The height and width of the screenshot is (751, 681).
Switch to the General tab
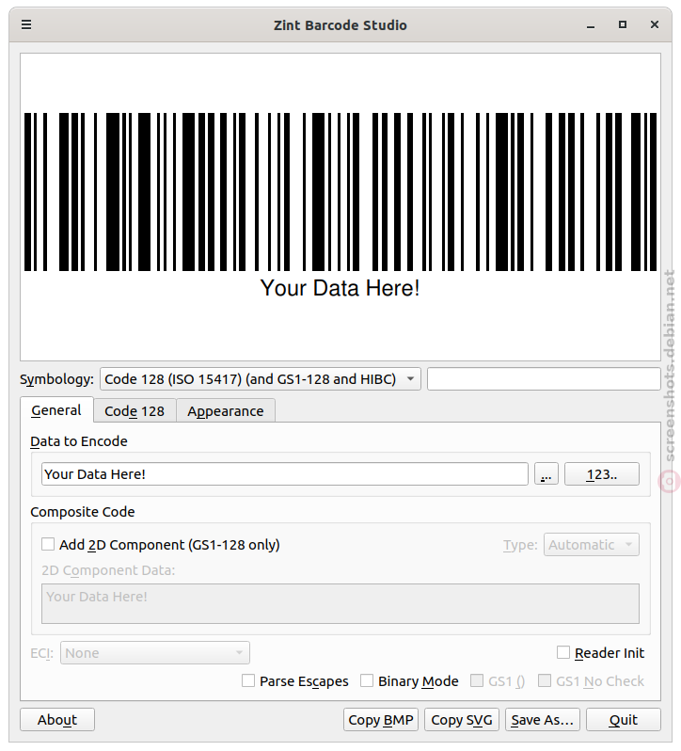(x=56, y=410)
